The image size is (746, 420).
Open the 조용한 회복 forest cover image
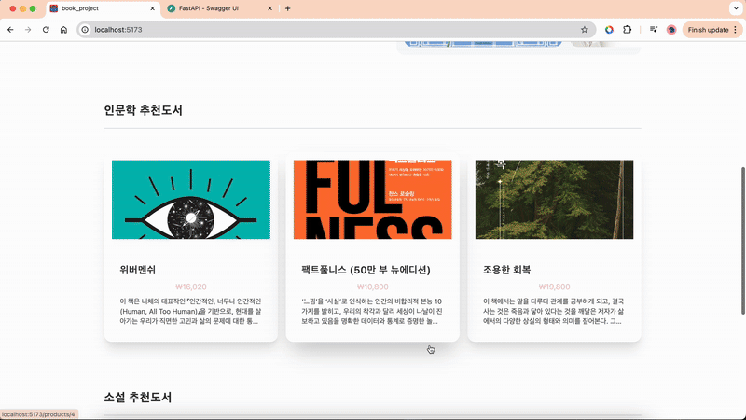click(554, 200)
